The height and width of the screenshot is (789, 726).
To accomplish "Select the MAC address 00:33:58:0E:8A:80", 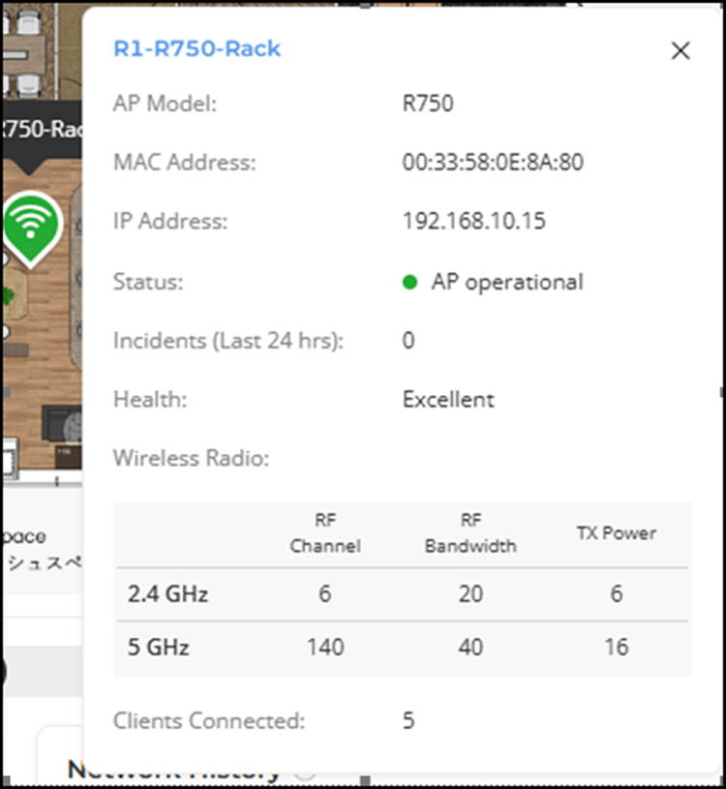I will click(492, 162).
